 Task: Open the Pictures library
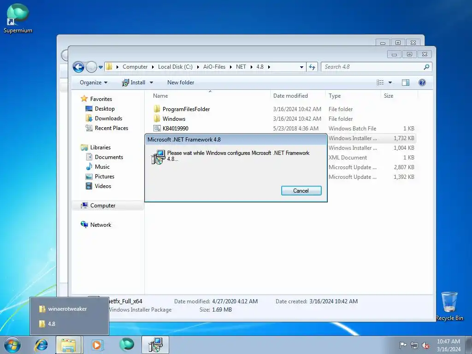click(105, 177)
